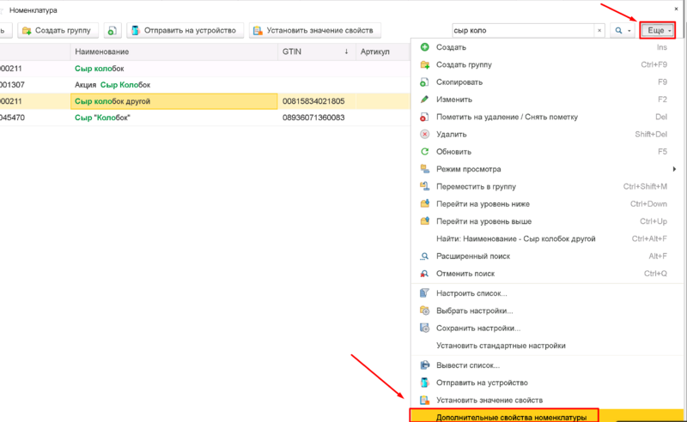Open the Еще dropdown button
Screen dimensions: 687x422
[x=657, y=30]
